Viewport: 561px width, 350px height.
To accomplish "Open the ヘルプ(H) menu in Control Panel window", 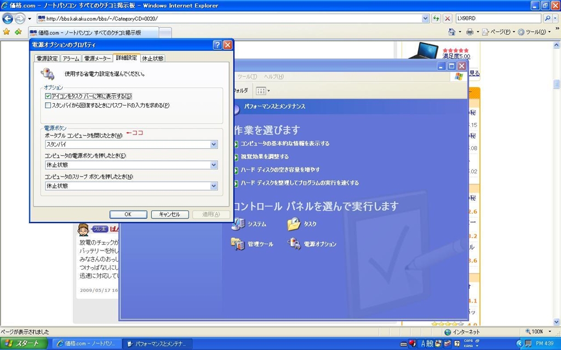I will (x=274, y=77).
